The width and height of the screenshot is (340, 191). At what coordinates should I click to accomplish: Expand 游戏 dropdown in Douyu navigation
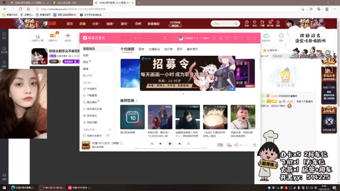(x=124, y=23)
